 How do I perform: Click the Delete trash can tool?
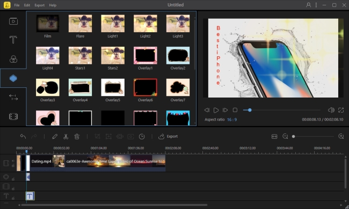point(77,136)
